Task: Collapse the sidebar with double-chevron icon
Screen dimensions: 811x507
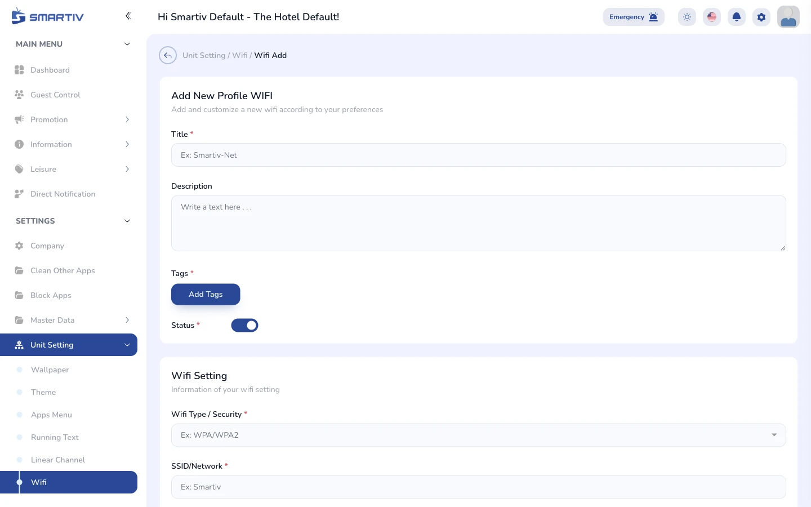Action: (x=128, y=16)
